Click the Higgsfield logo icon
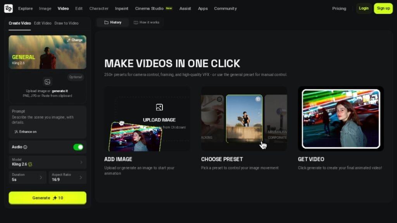 point(9,8)
